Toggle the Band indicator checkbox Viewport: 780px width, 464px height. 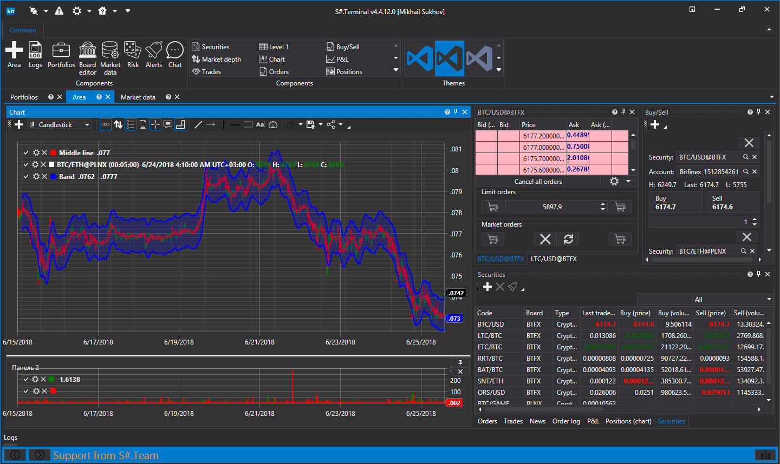click(26, 177)
